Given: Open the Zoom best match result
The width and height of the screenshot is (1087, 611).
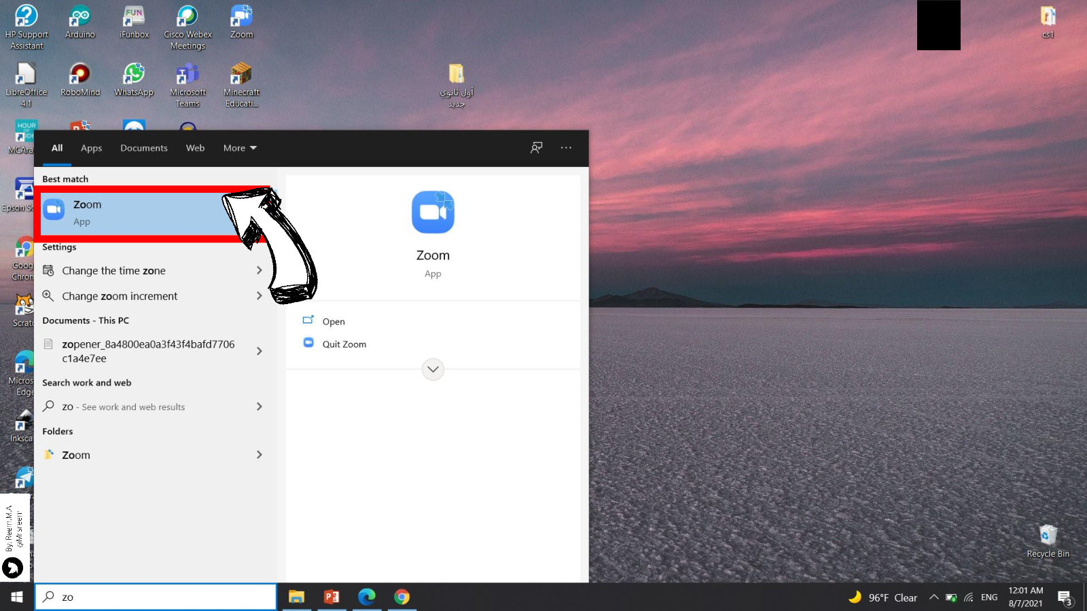Looking at the screenshot, I should pyautogui.click(x=136, y=212).
